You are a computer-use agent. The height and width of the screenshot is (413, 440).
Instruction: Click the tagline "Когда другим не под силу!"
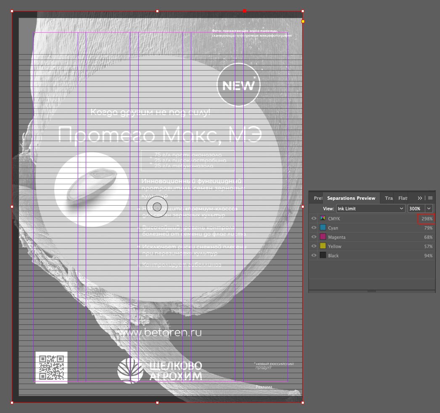pos(150,112)
